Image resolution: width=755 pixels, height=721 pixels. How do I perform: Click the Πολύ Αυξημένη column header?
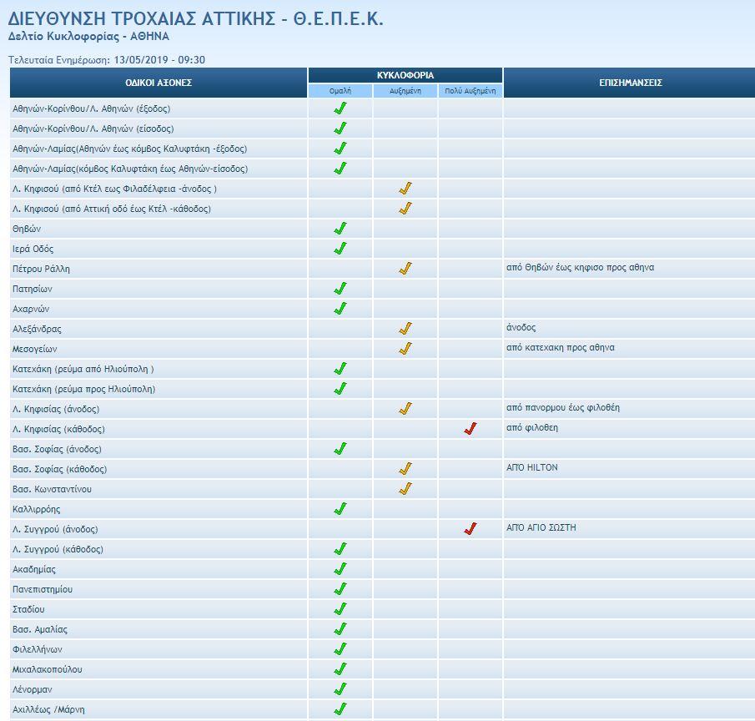(471, 90)
